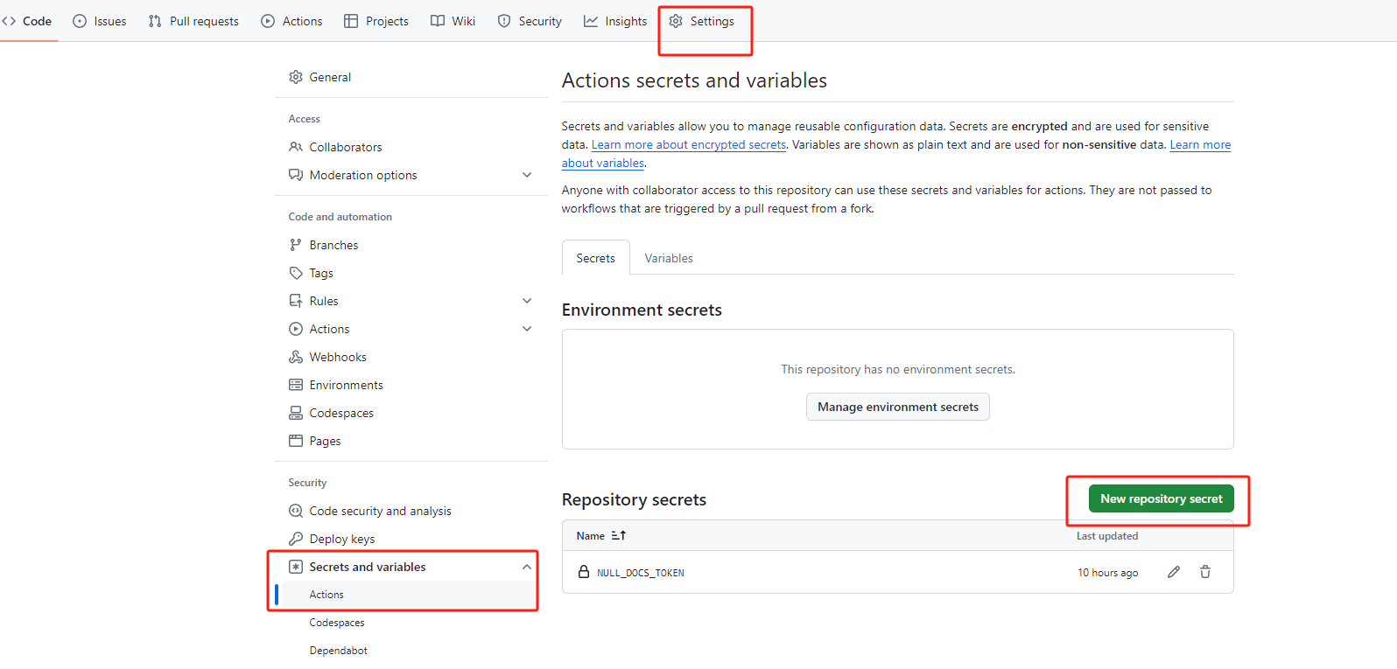Click the New repository secret button
The width and height of the screenshot is (1397, 669).
[1161, 498]
